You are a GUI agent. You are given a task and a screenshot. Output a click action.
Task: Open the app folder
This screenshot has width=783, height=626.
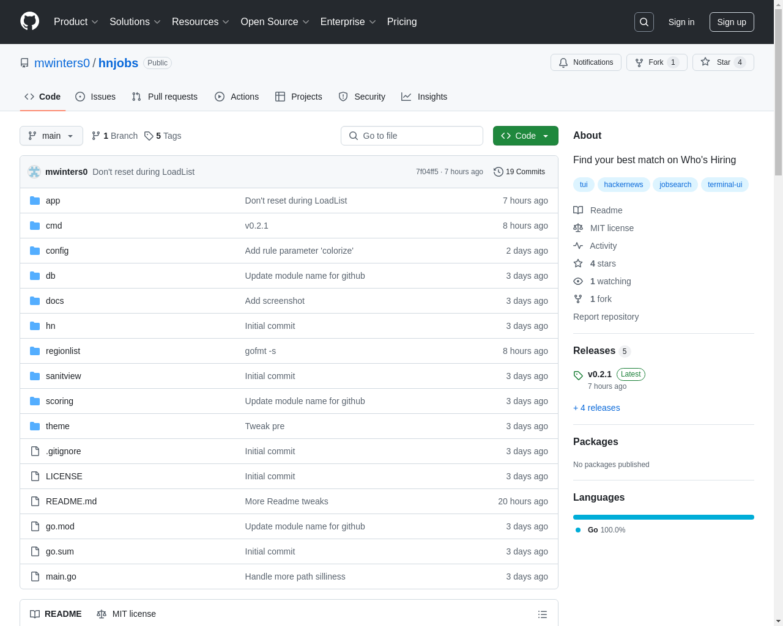[53, 201]
